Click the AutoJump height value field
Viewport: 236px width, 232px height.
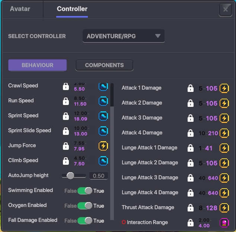point(98,176)
